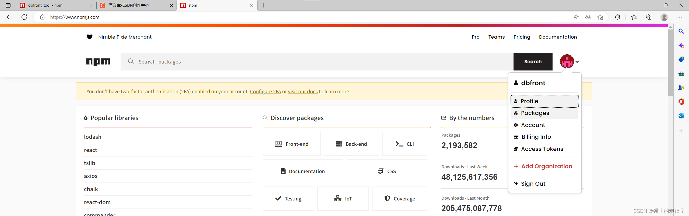Browse Coverage packages
Image resolution: width=689 pixels, height=216 pixels.
pos(400,199)
